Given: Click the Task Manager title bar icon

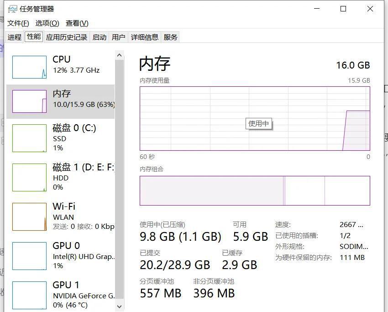Looking at the screenshot, I should pos(12,9).
